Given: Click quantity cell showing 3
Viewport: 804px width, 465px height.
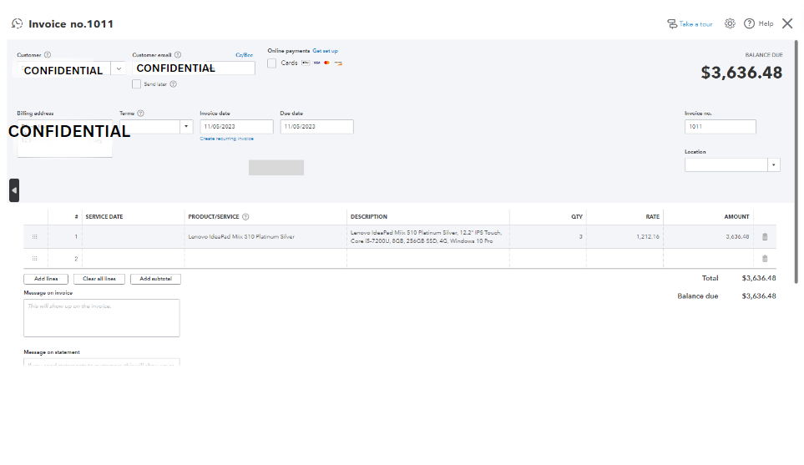Looking at the screenshot, I should (549, 237).
